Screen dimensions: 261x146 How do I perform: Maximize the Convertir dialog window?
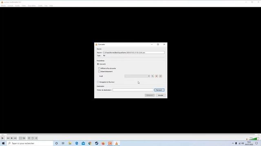[x=158, y=44]
